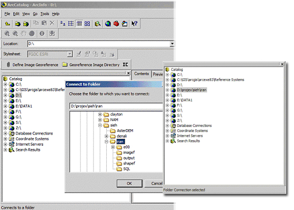Open the Stylesheet FGDC ESRI dropdown

[70, 54]
